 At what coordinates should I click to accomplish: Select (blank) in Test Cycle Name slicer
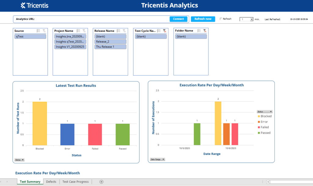coord(151,36)
